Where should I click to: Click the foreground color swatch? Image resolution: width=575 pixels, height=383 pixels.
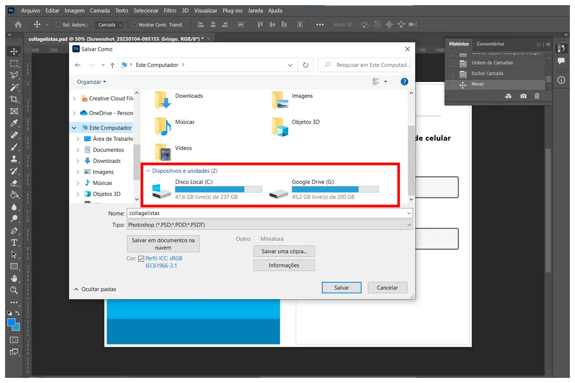pos(11,323)
